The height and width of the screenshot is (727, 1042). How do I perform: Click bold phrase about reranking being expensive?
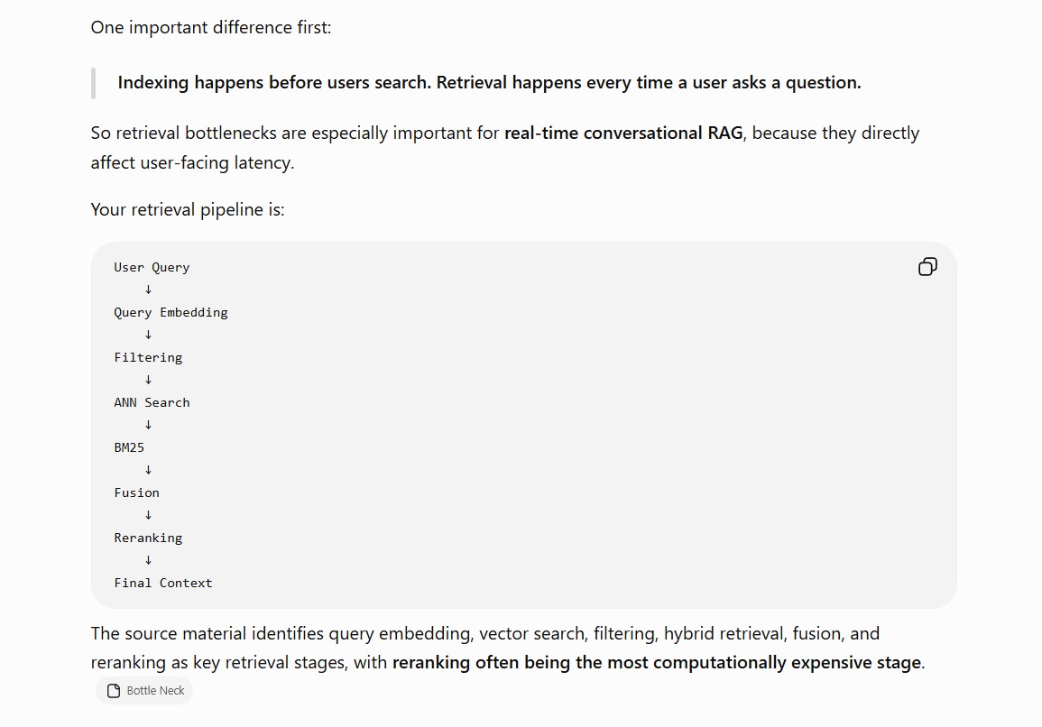pyautogui.click(x=657, y=663)
